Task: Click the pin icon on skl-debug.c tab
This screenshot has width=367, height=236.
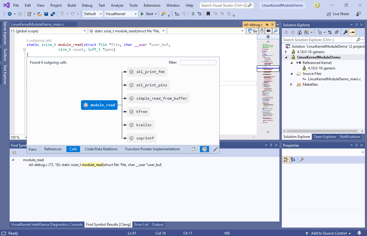Action: tap(267, 25)
